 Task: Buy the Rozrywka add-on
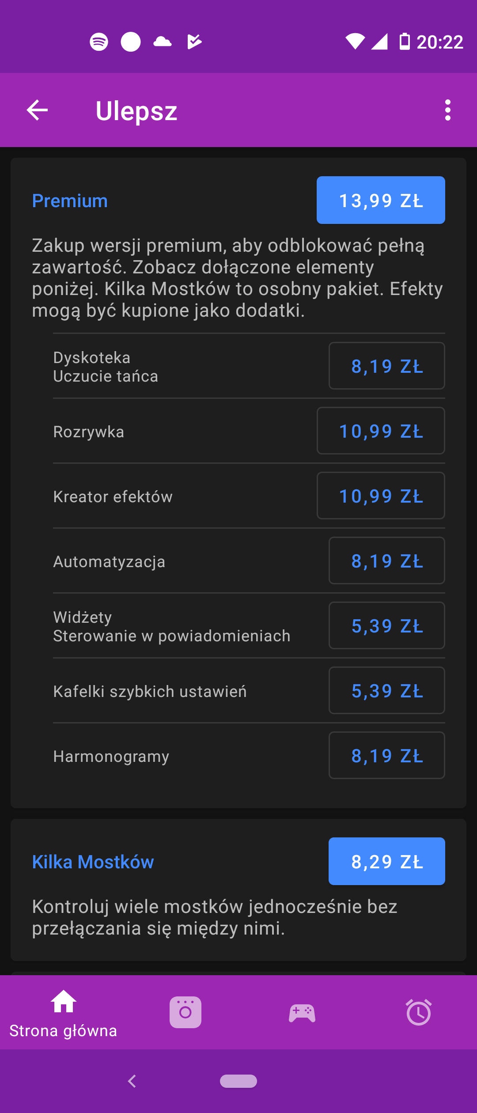[x=380, y=431]
